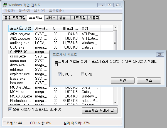Viewport: 167px width, 128px height.
Task: Open the 도움말(H) menu
Action: 56,11
